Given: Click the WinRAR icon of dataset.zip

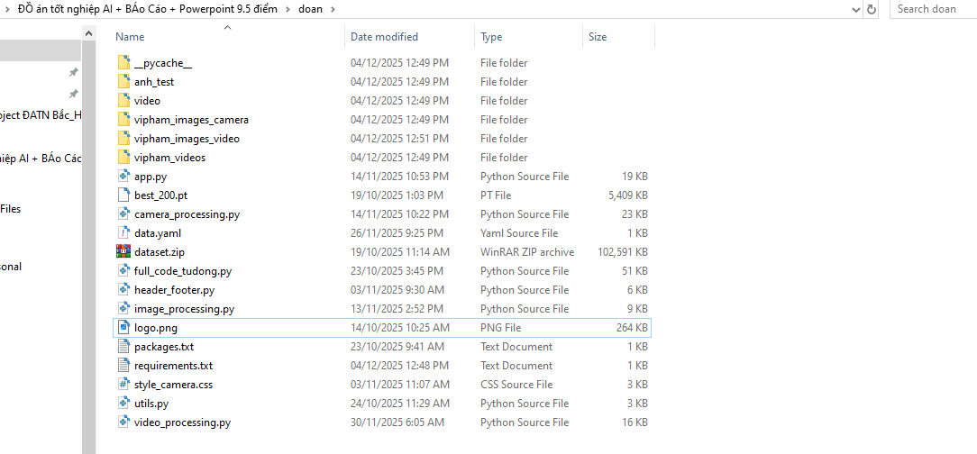Looking at the screenshot, I should (124, 252).
